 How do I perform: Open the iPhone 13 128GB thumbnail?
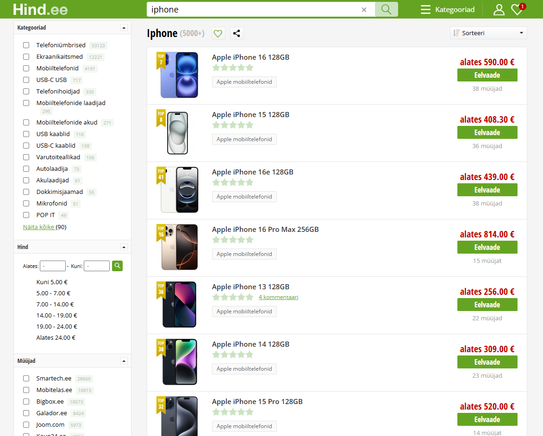(x=180, y=305)
